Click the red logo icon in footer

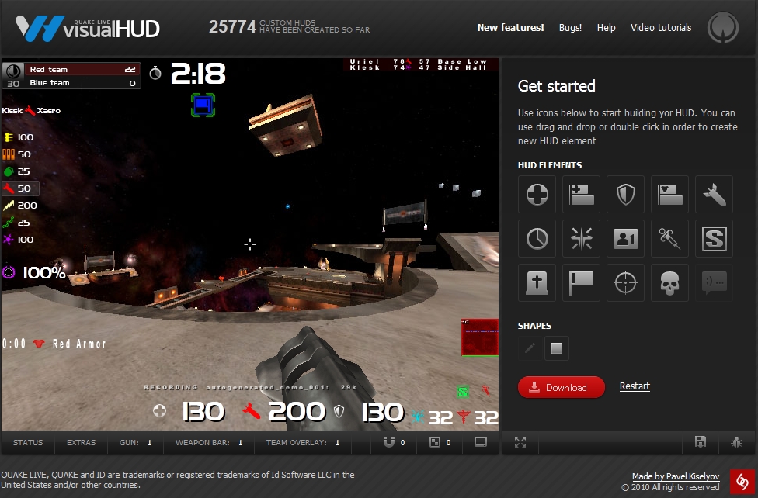742,482
